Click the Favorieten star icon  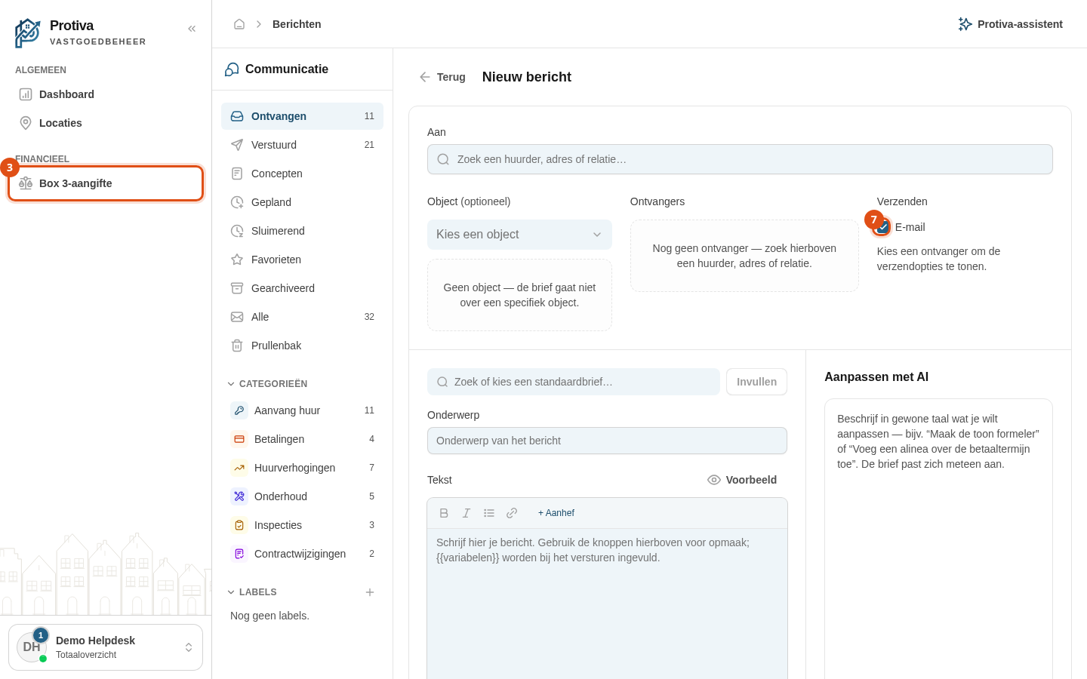[237, 260]
